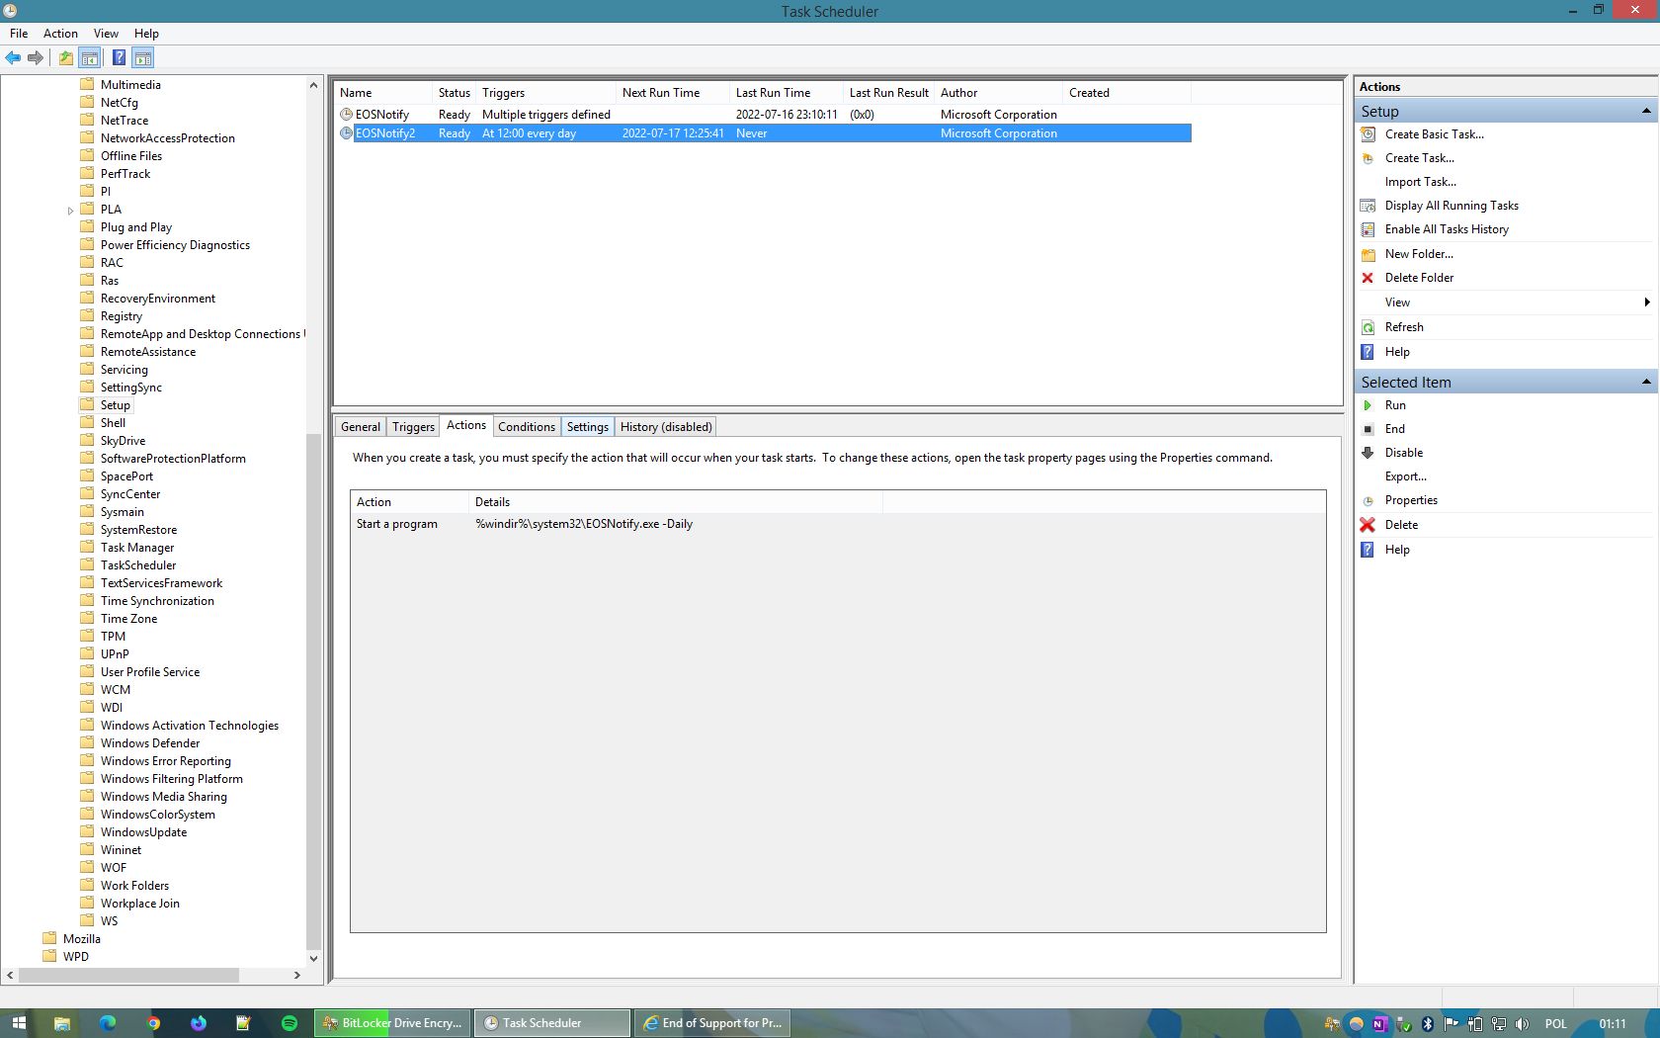Click the Import Task... action
The width and height of the screenshot is (1660, 1038).
coord(1420,182)
